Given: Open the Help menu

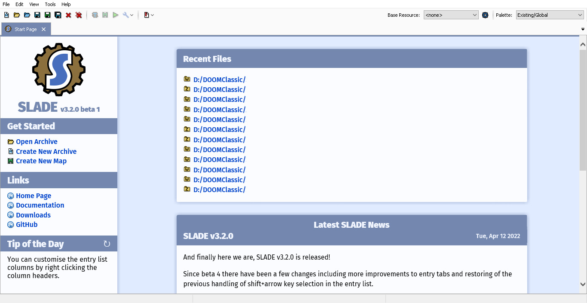Looking at the screenshot, I should (x=66, y=4).
